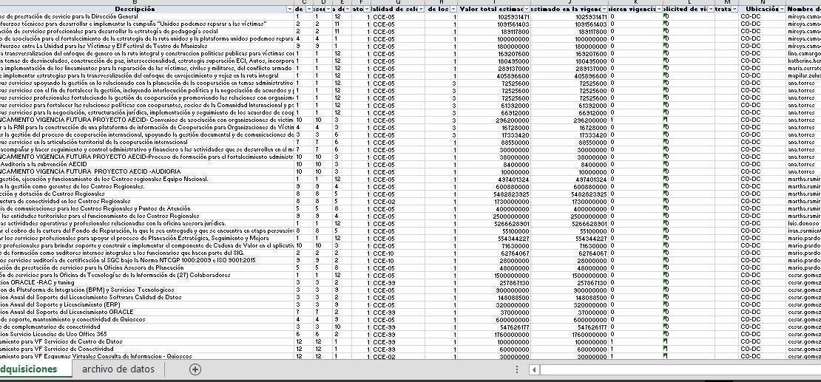Select cell with value 1025931471 in column I

tap(494, 17)
